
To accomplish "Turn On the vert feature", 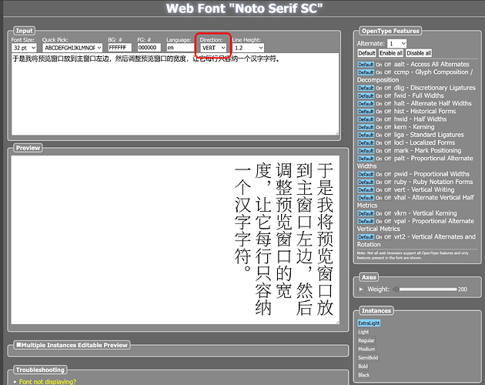I will pyautogui.click(x=379, y=190).
